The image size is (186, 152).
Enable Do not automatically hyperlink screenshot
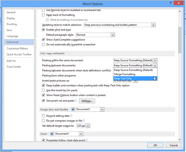[43, 44]
